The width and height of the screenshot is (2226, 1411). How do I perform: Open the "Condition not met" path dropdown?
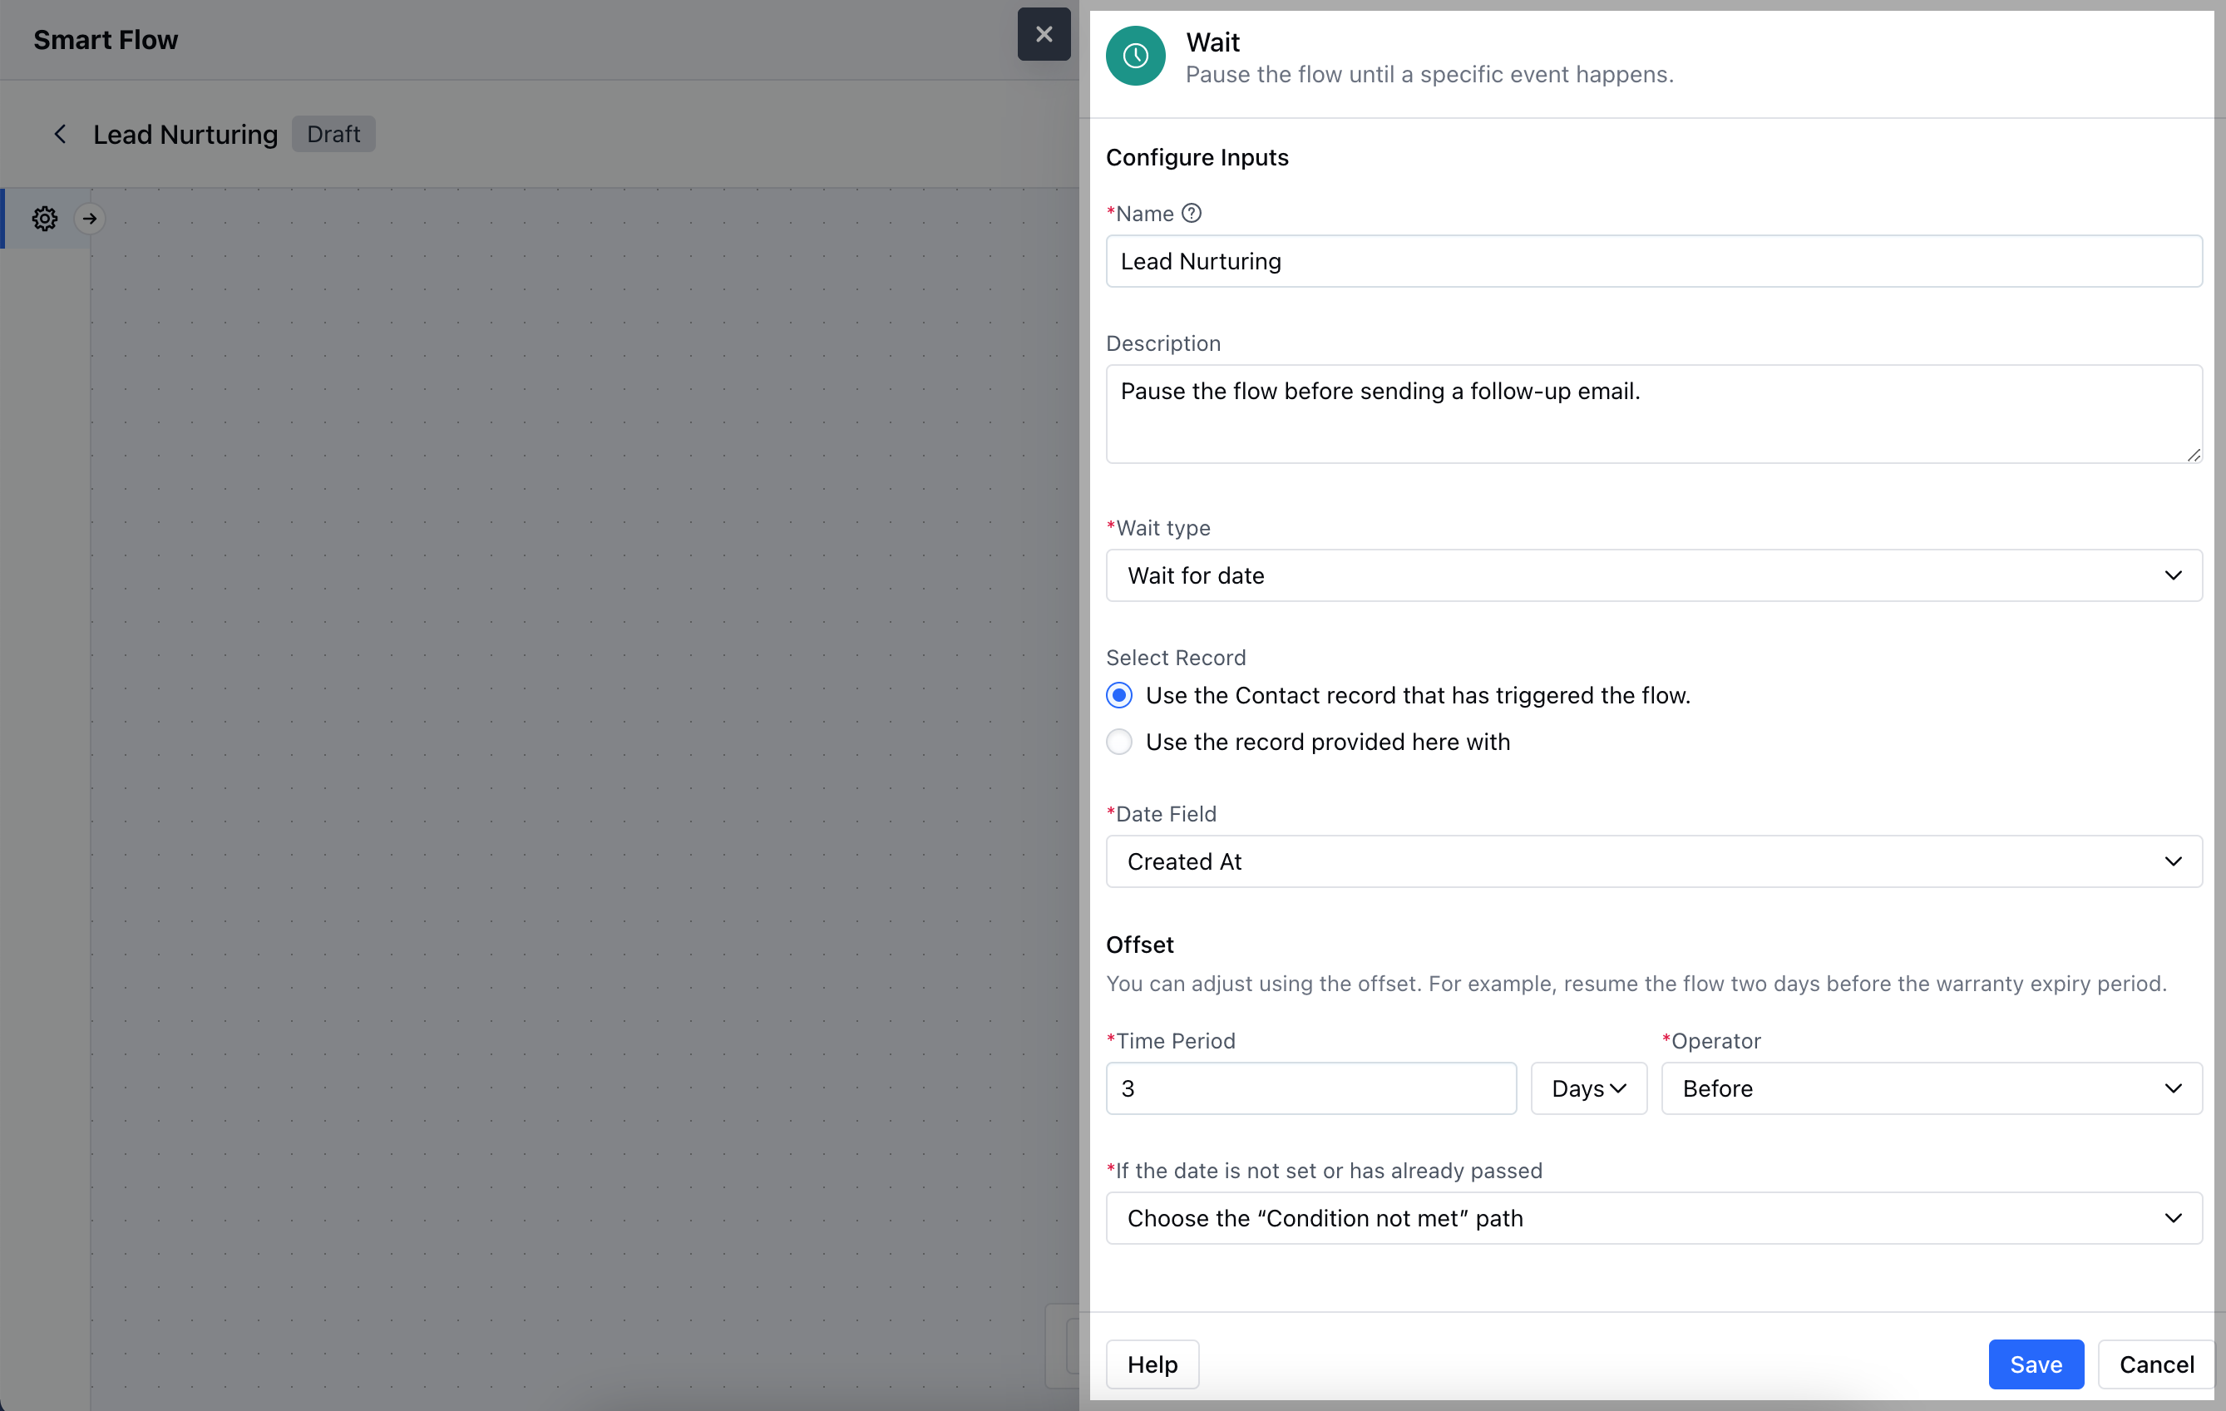pos(1653,1219)
